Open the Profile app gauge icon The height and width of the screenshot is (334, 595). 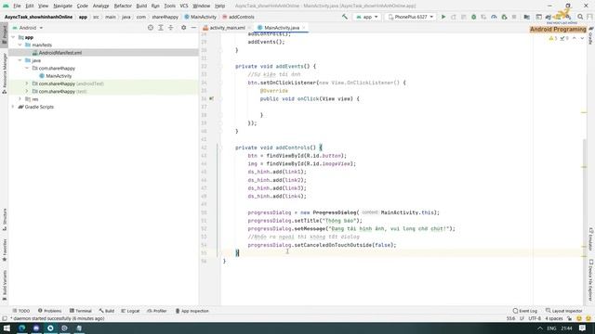[494, 17]
